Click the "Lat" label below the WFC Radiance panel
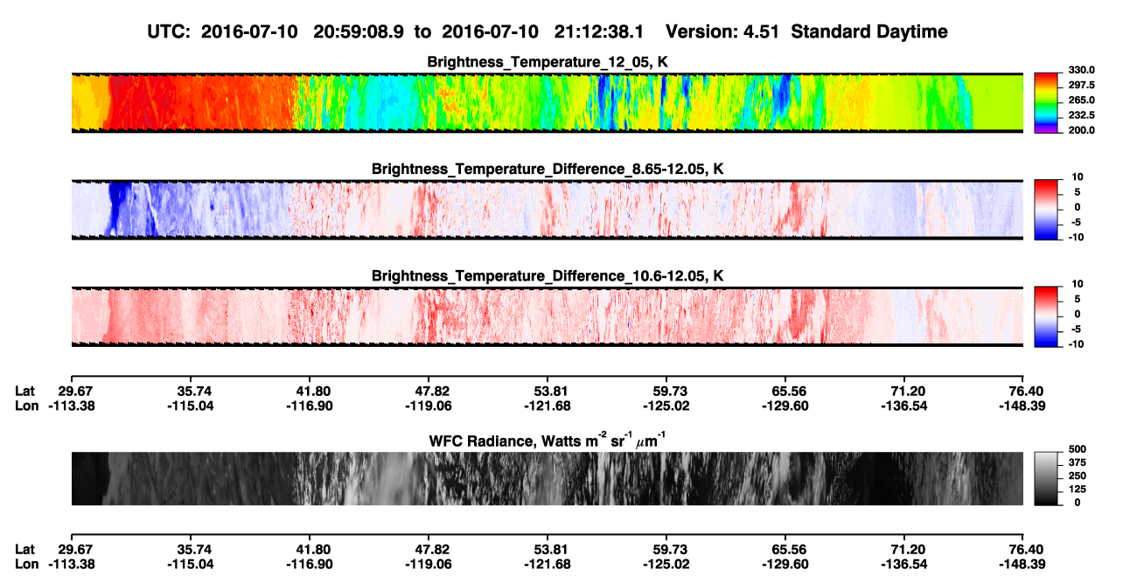This screenshot has height=583, width=1137. tap(26, 549)
